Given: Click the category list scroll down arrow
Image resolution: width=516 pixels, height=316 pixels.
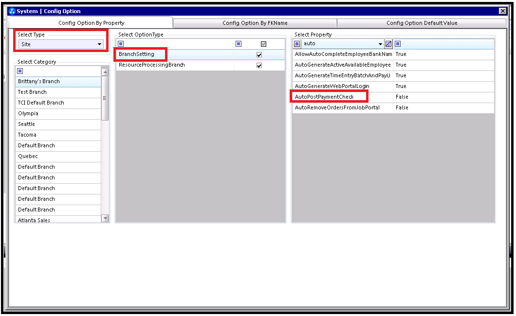Looking at the screenshot, I should click(105, 219).
